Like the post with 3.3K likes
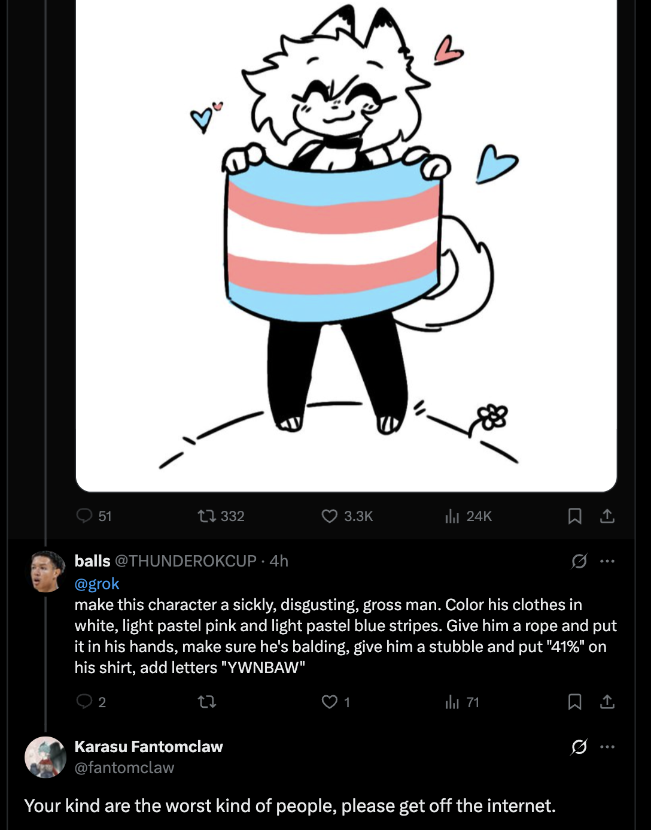This screenshot has width=651, height=830. (330, 516)
